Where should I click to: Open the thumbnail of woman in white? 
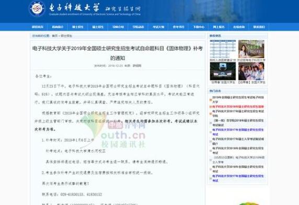(251, 49)
